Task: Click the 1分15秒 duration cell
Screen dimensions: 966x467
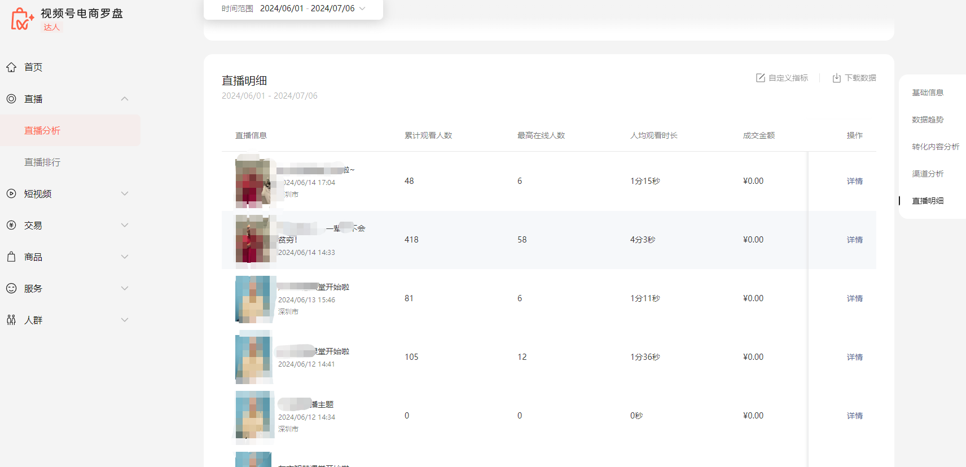Action: click(x=645, y=181)
